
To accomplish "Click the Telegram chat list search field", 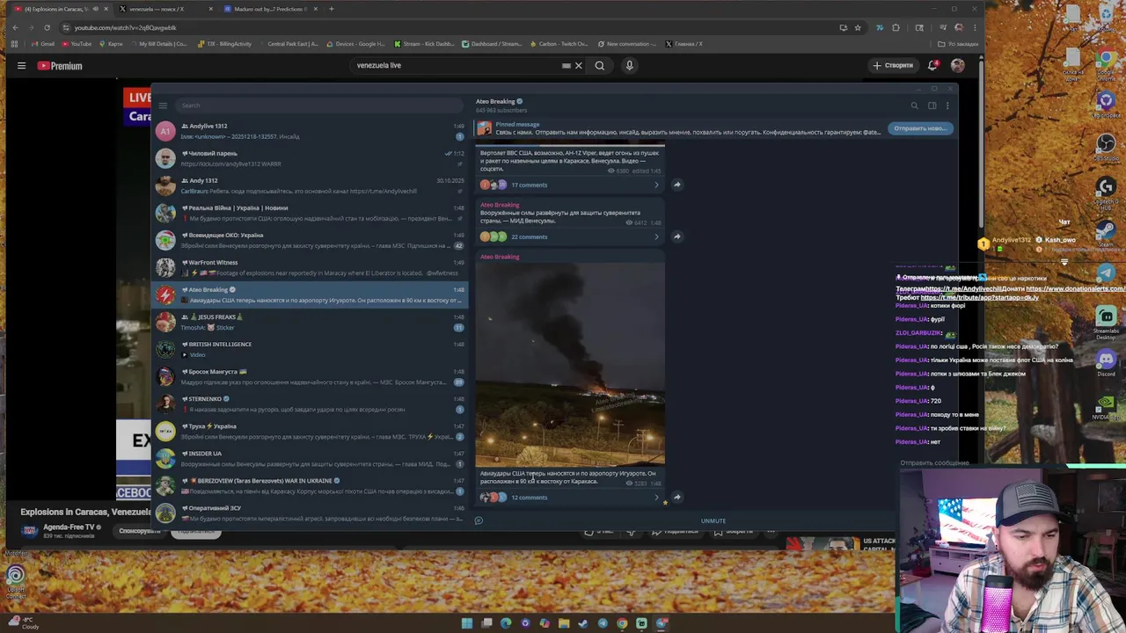I will pos(318,105).
